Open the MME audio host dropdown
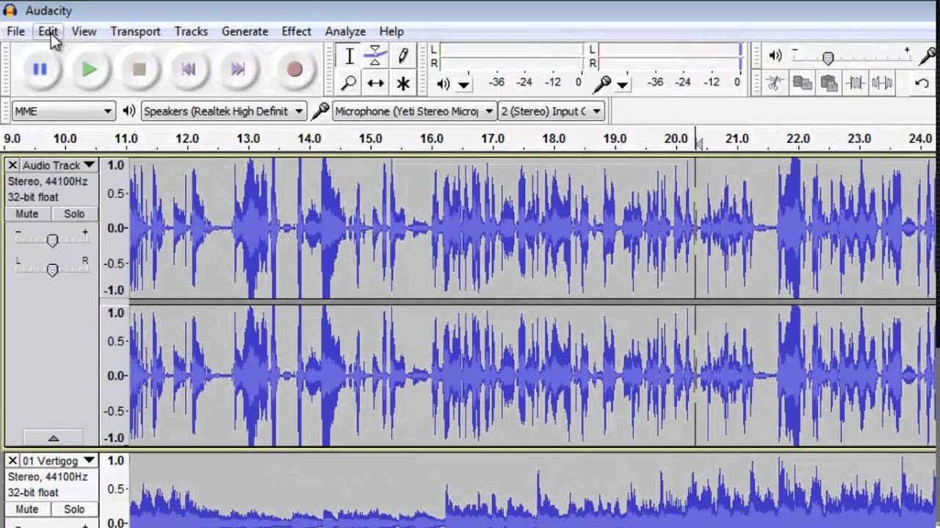Screen dimensions: 940x528 [64, 111]
